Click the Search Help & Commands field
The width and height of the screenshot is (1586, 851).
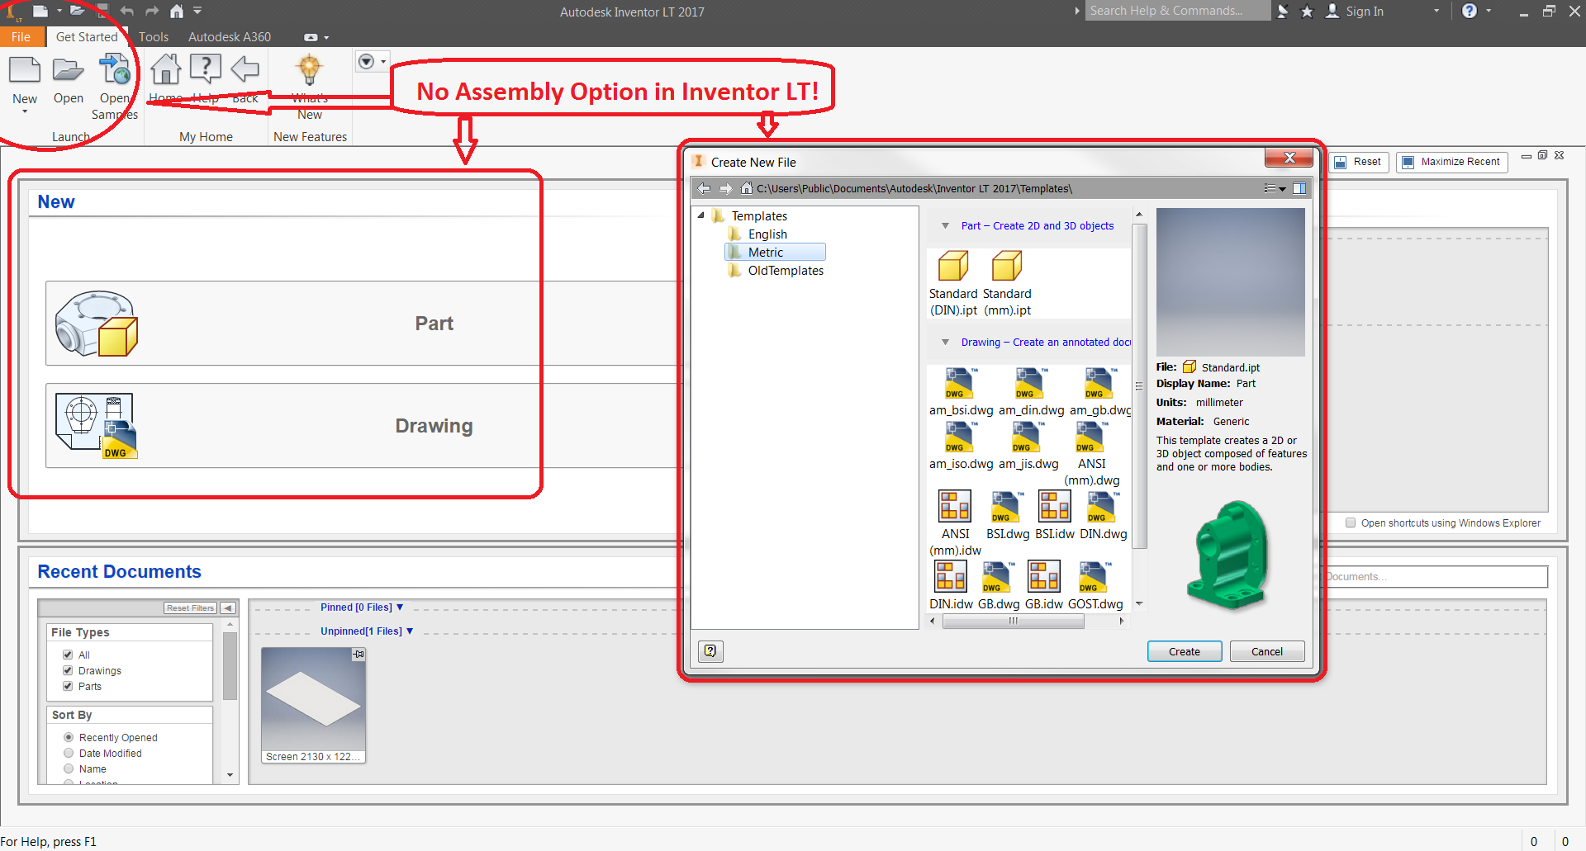1177,11
